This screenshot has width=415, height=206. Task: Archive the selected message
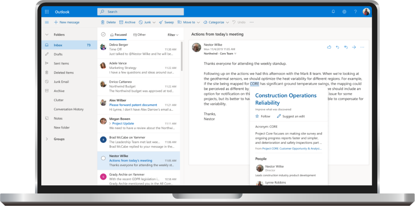127,22
